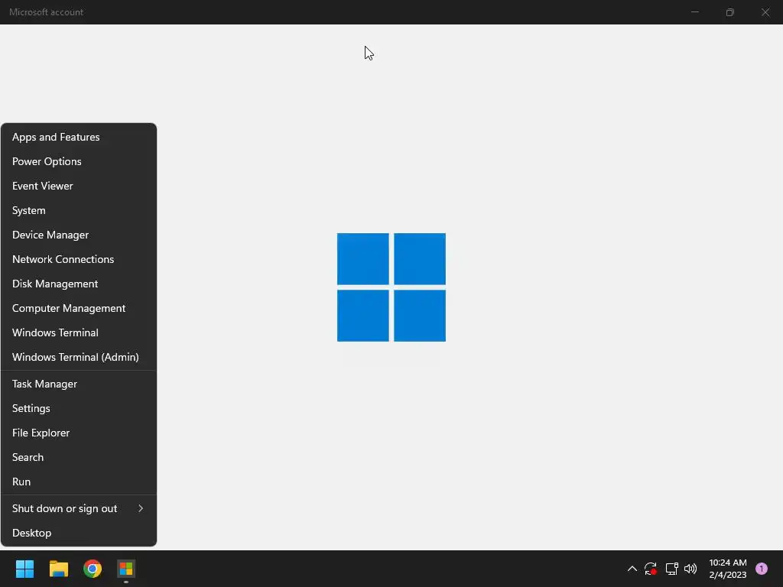The height and width of the screenshot is (587, 783).
Task: Open Event Viewer
Action: [79, 186]
